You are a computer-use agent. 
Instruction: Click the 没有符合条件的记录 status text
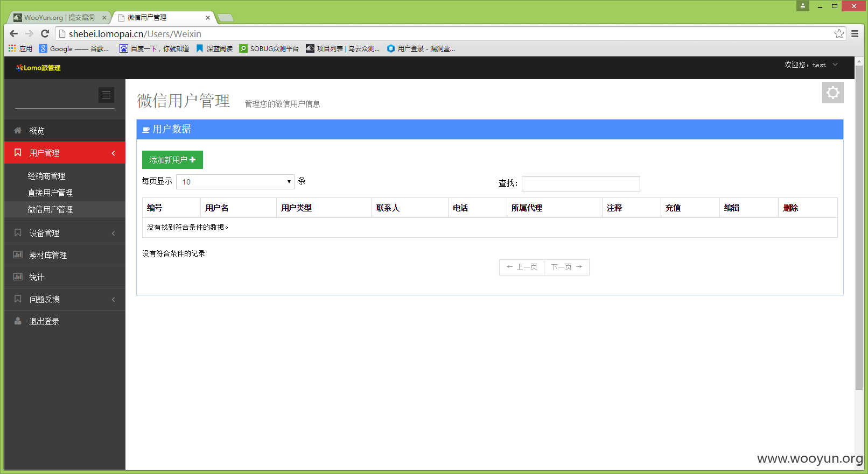(x=173, y=253)
